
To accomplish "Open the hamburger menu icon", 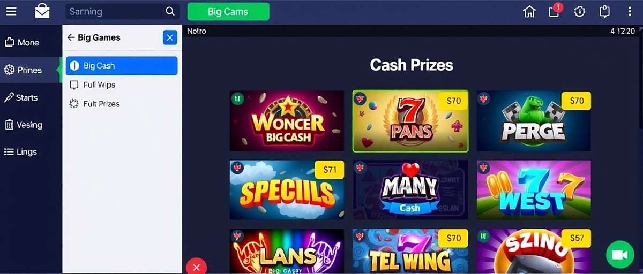I will [x=11, y=11].
